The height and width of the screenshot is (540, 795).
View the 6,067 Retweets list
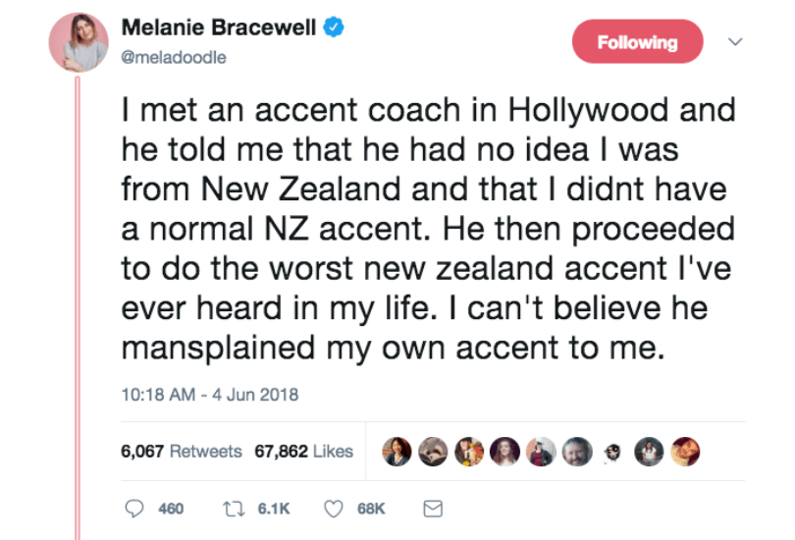[x=181, y=452]
